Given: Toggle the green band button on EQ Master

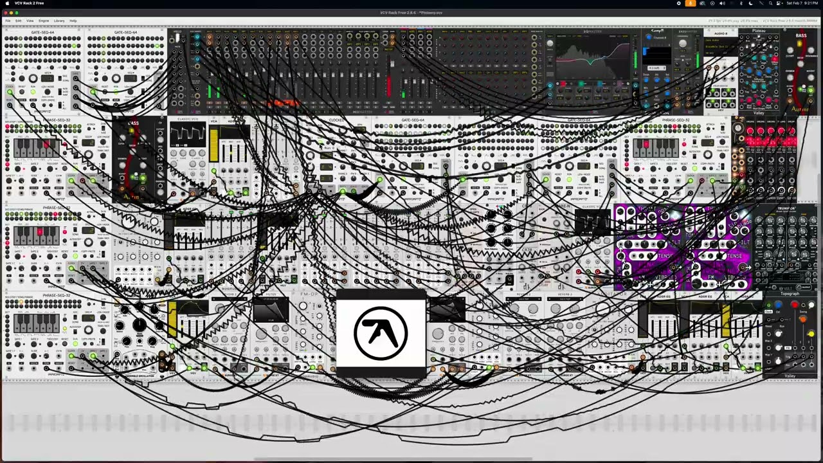Looking at the screenshot, I should [x=581, y=84].
